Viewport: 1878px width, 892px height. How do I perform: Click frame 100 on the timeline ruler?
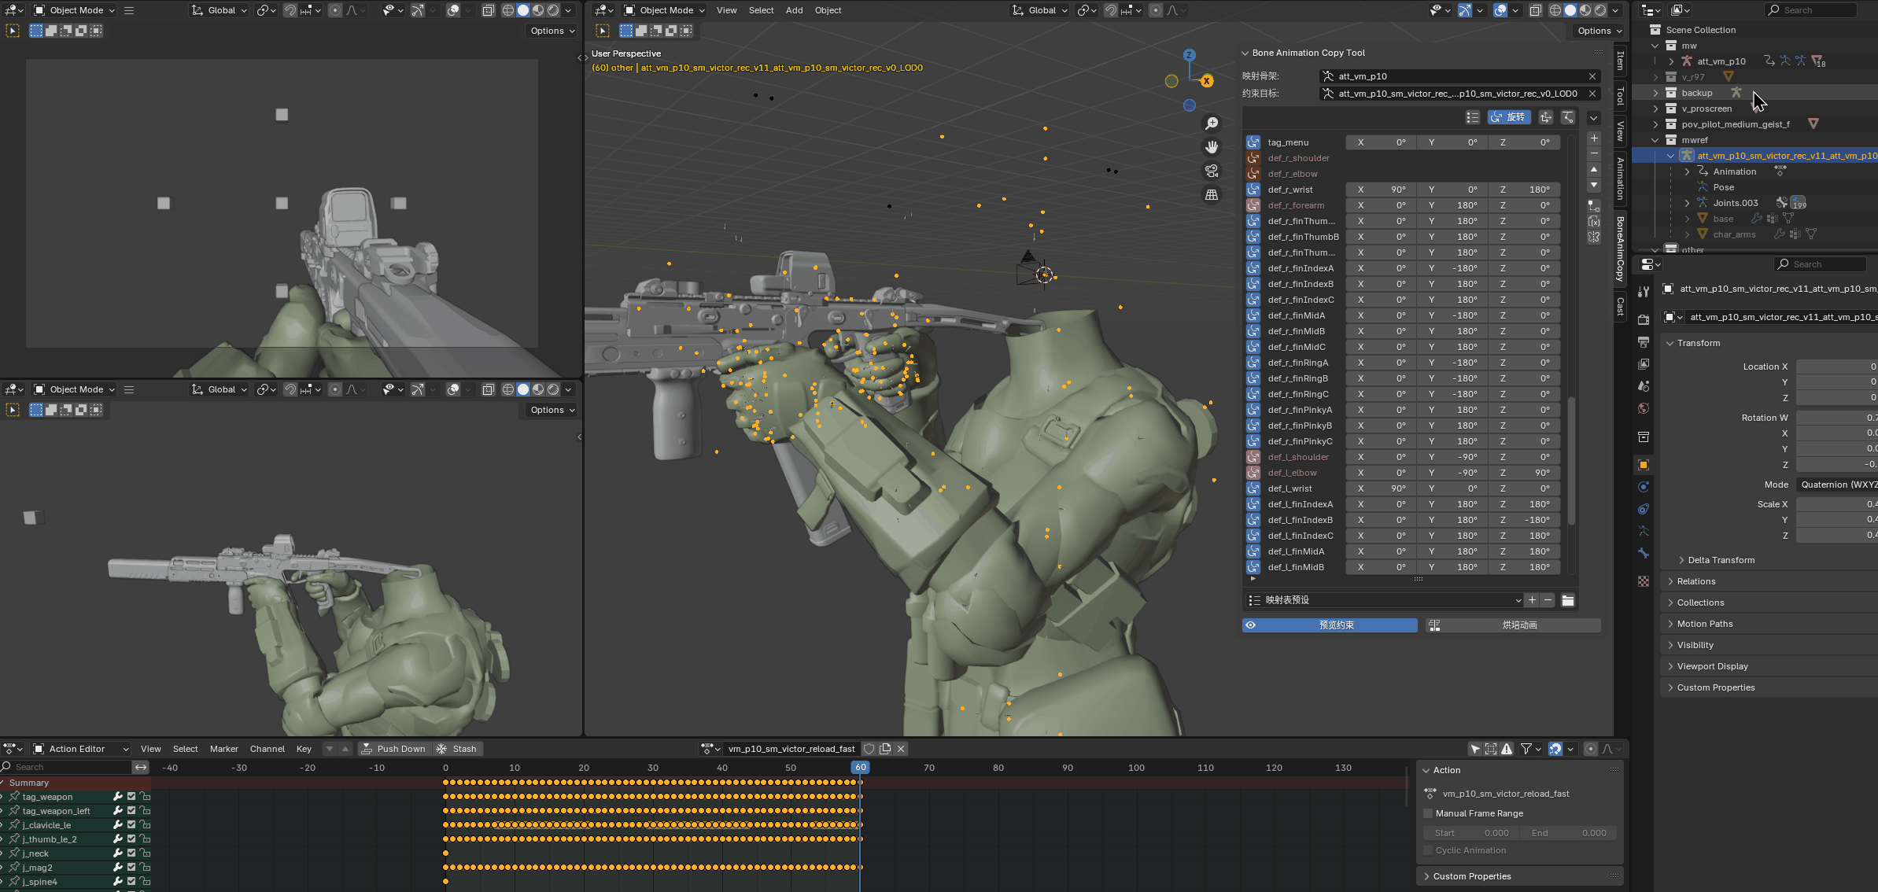[x=1136, y=768]
